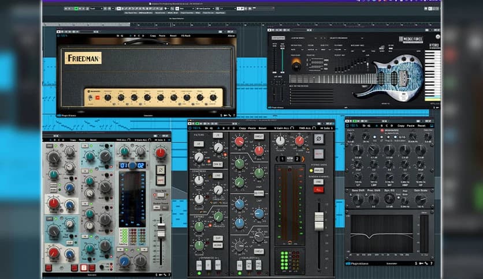Click undo arrow in Friedman plugin toolbar

(118, 36)
